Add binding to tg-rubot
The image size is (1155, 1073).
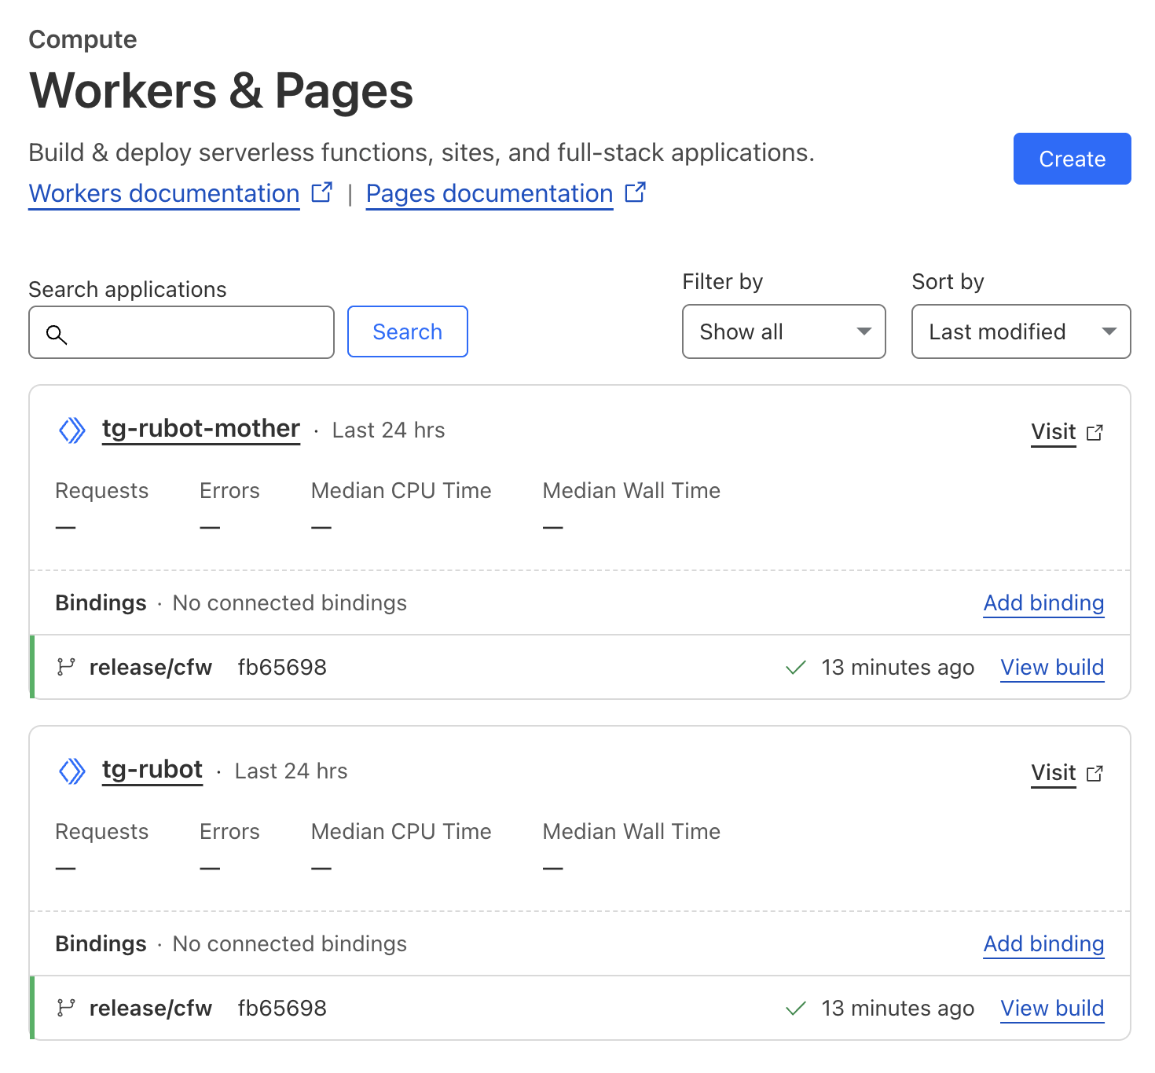coord(1044,944)
